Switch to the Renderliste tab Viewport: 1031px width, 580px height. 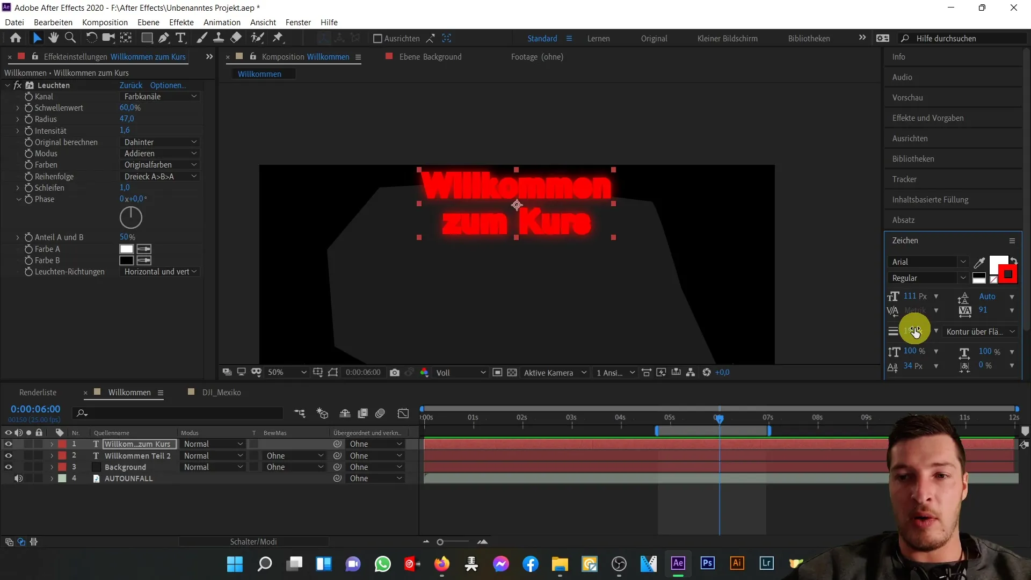point(38,393)
